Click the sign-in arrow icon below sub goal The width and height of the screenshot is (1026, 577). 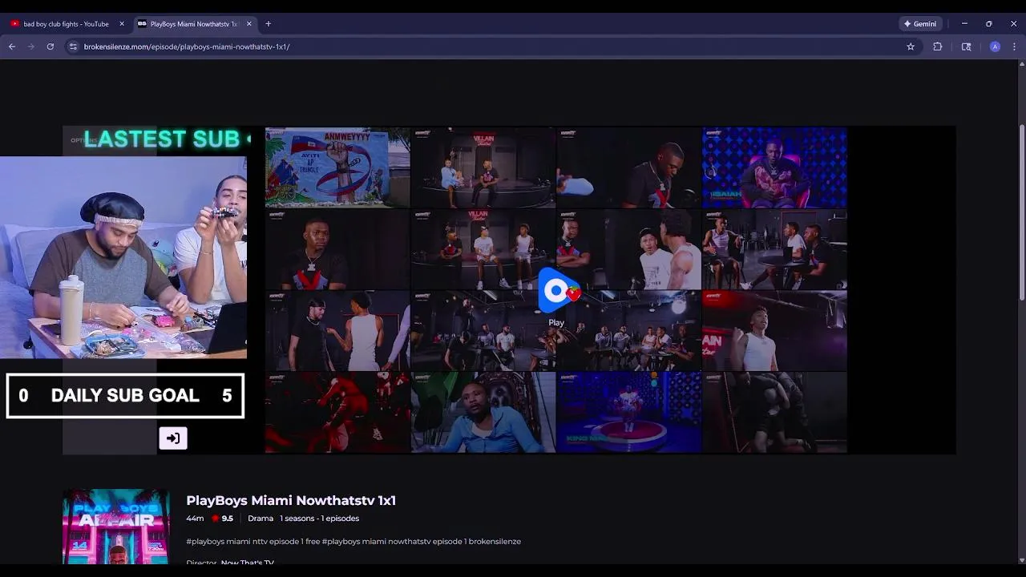pyautogui.click(x=173, y=438)
